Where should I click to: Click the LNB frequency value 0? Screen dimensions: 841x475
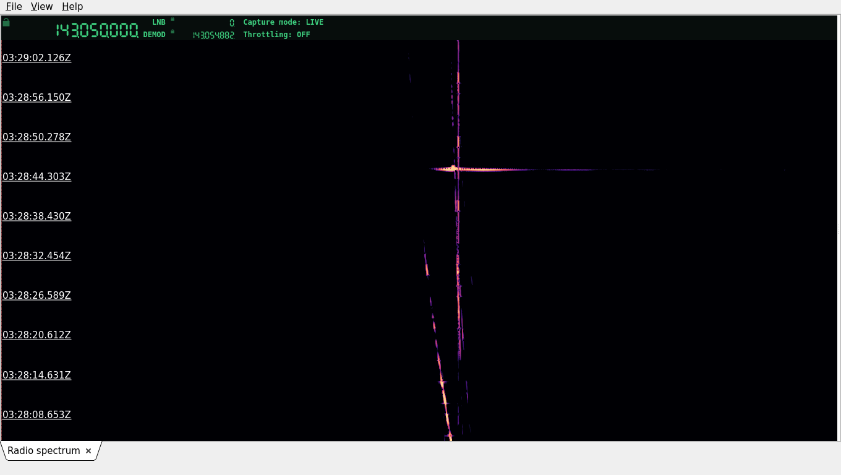[x=232, y=23]
